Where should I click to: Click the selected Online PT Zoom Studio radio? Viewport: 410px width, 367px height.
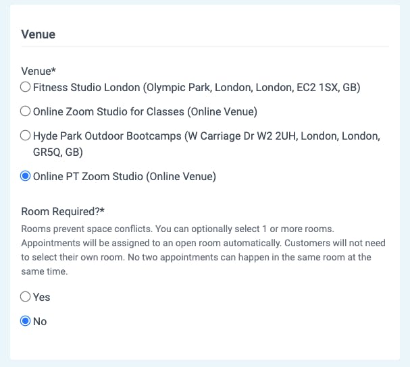(x=26, y=176)
